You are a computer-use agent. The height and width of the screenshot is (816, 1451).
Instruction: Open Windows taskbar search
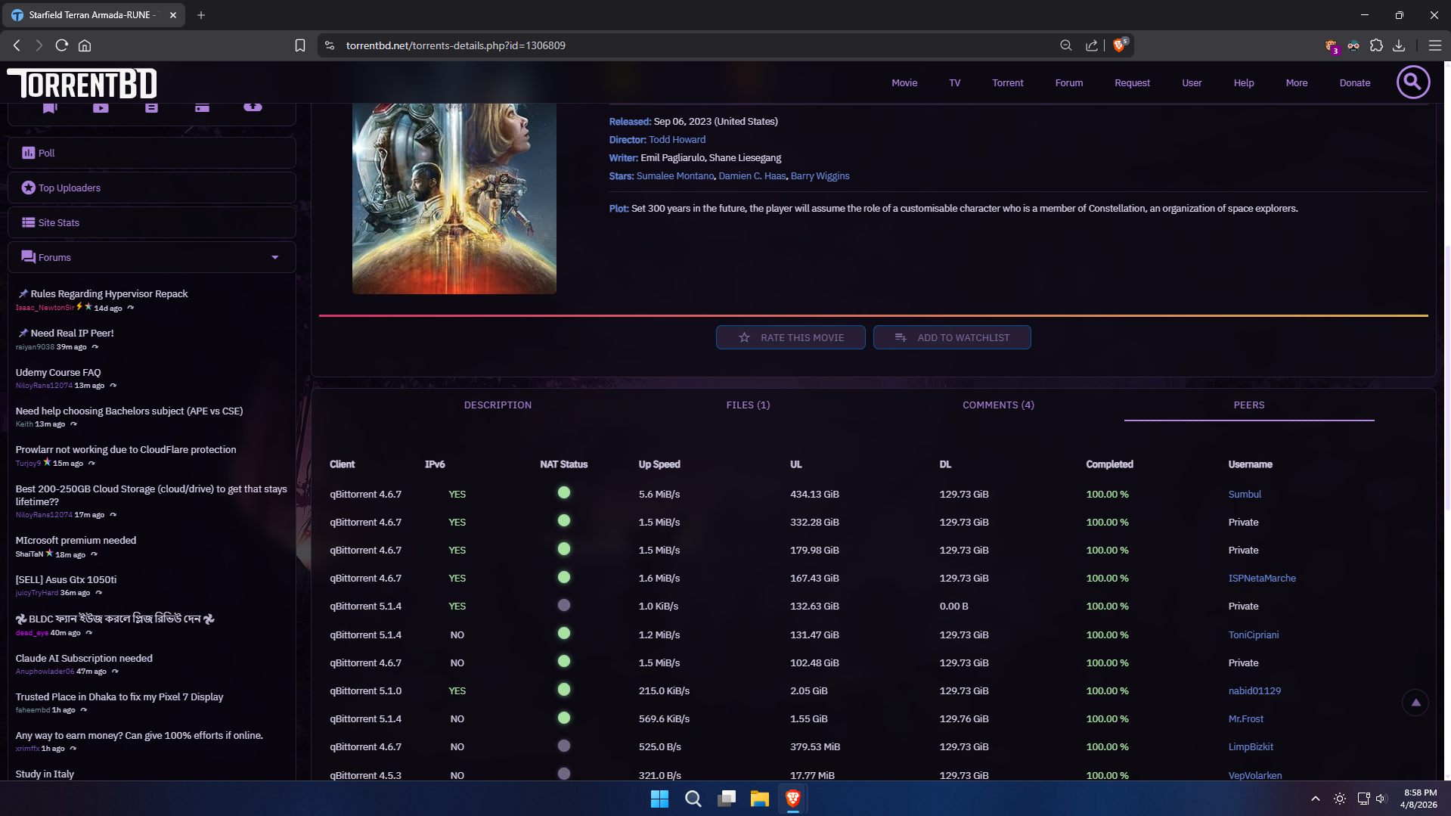pyautogui.click(x=693, y=799)
